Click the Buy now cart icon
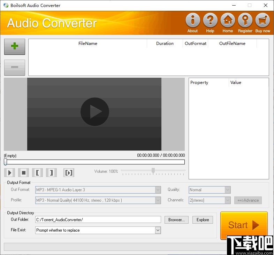 pyautogui.click(x=262, y=20)
